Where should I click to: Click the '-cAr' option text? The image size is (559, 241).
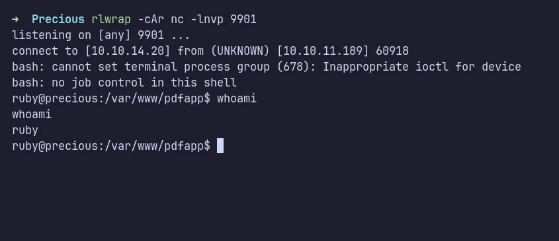[x=151, y=19]
